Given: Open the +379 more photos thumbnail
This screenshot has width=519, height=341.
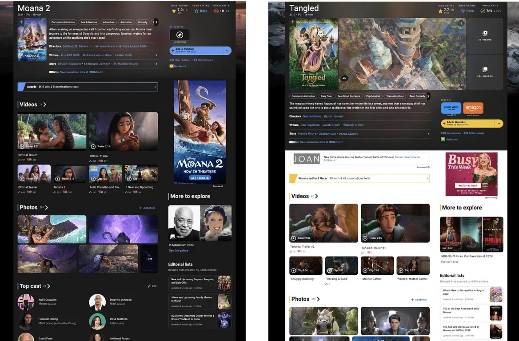Looking at the screenshot, I should 149,259.
